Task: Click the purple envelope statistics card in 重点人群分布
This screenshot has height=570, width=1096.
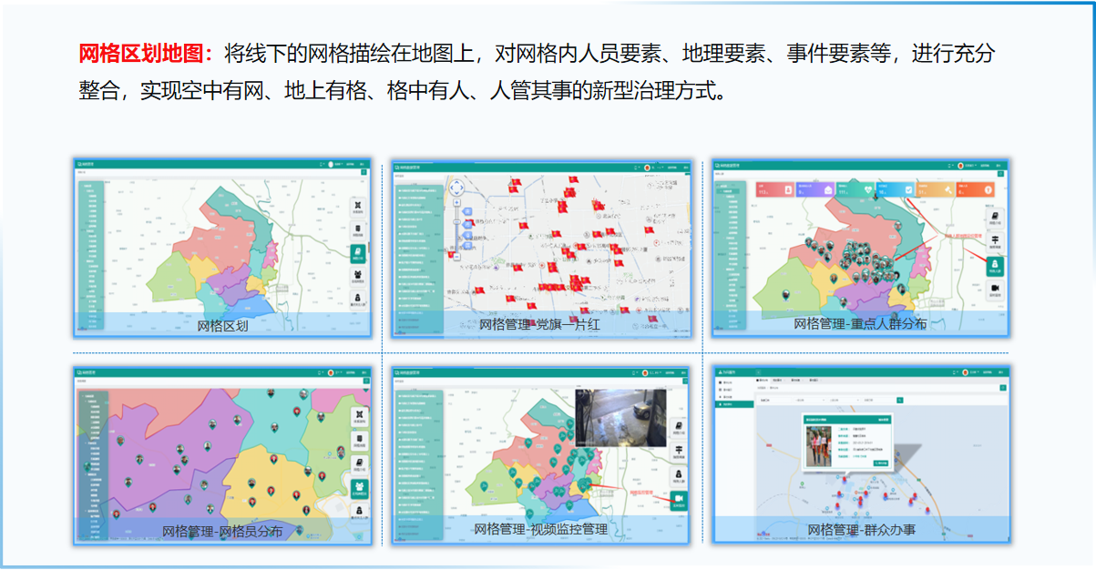Action: coord(814,188)
